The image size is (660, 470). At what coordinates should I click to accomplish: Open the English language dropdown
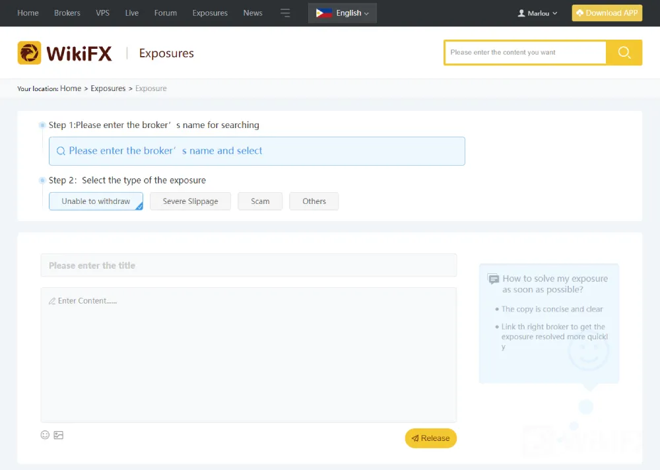(342, 13)
